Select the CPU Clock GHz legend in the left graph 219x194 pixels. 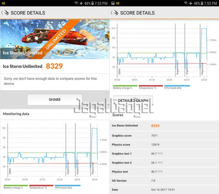pos(67,187)
